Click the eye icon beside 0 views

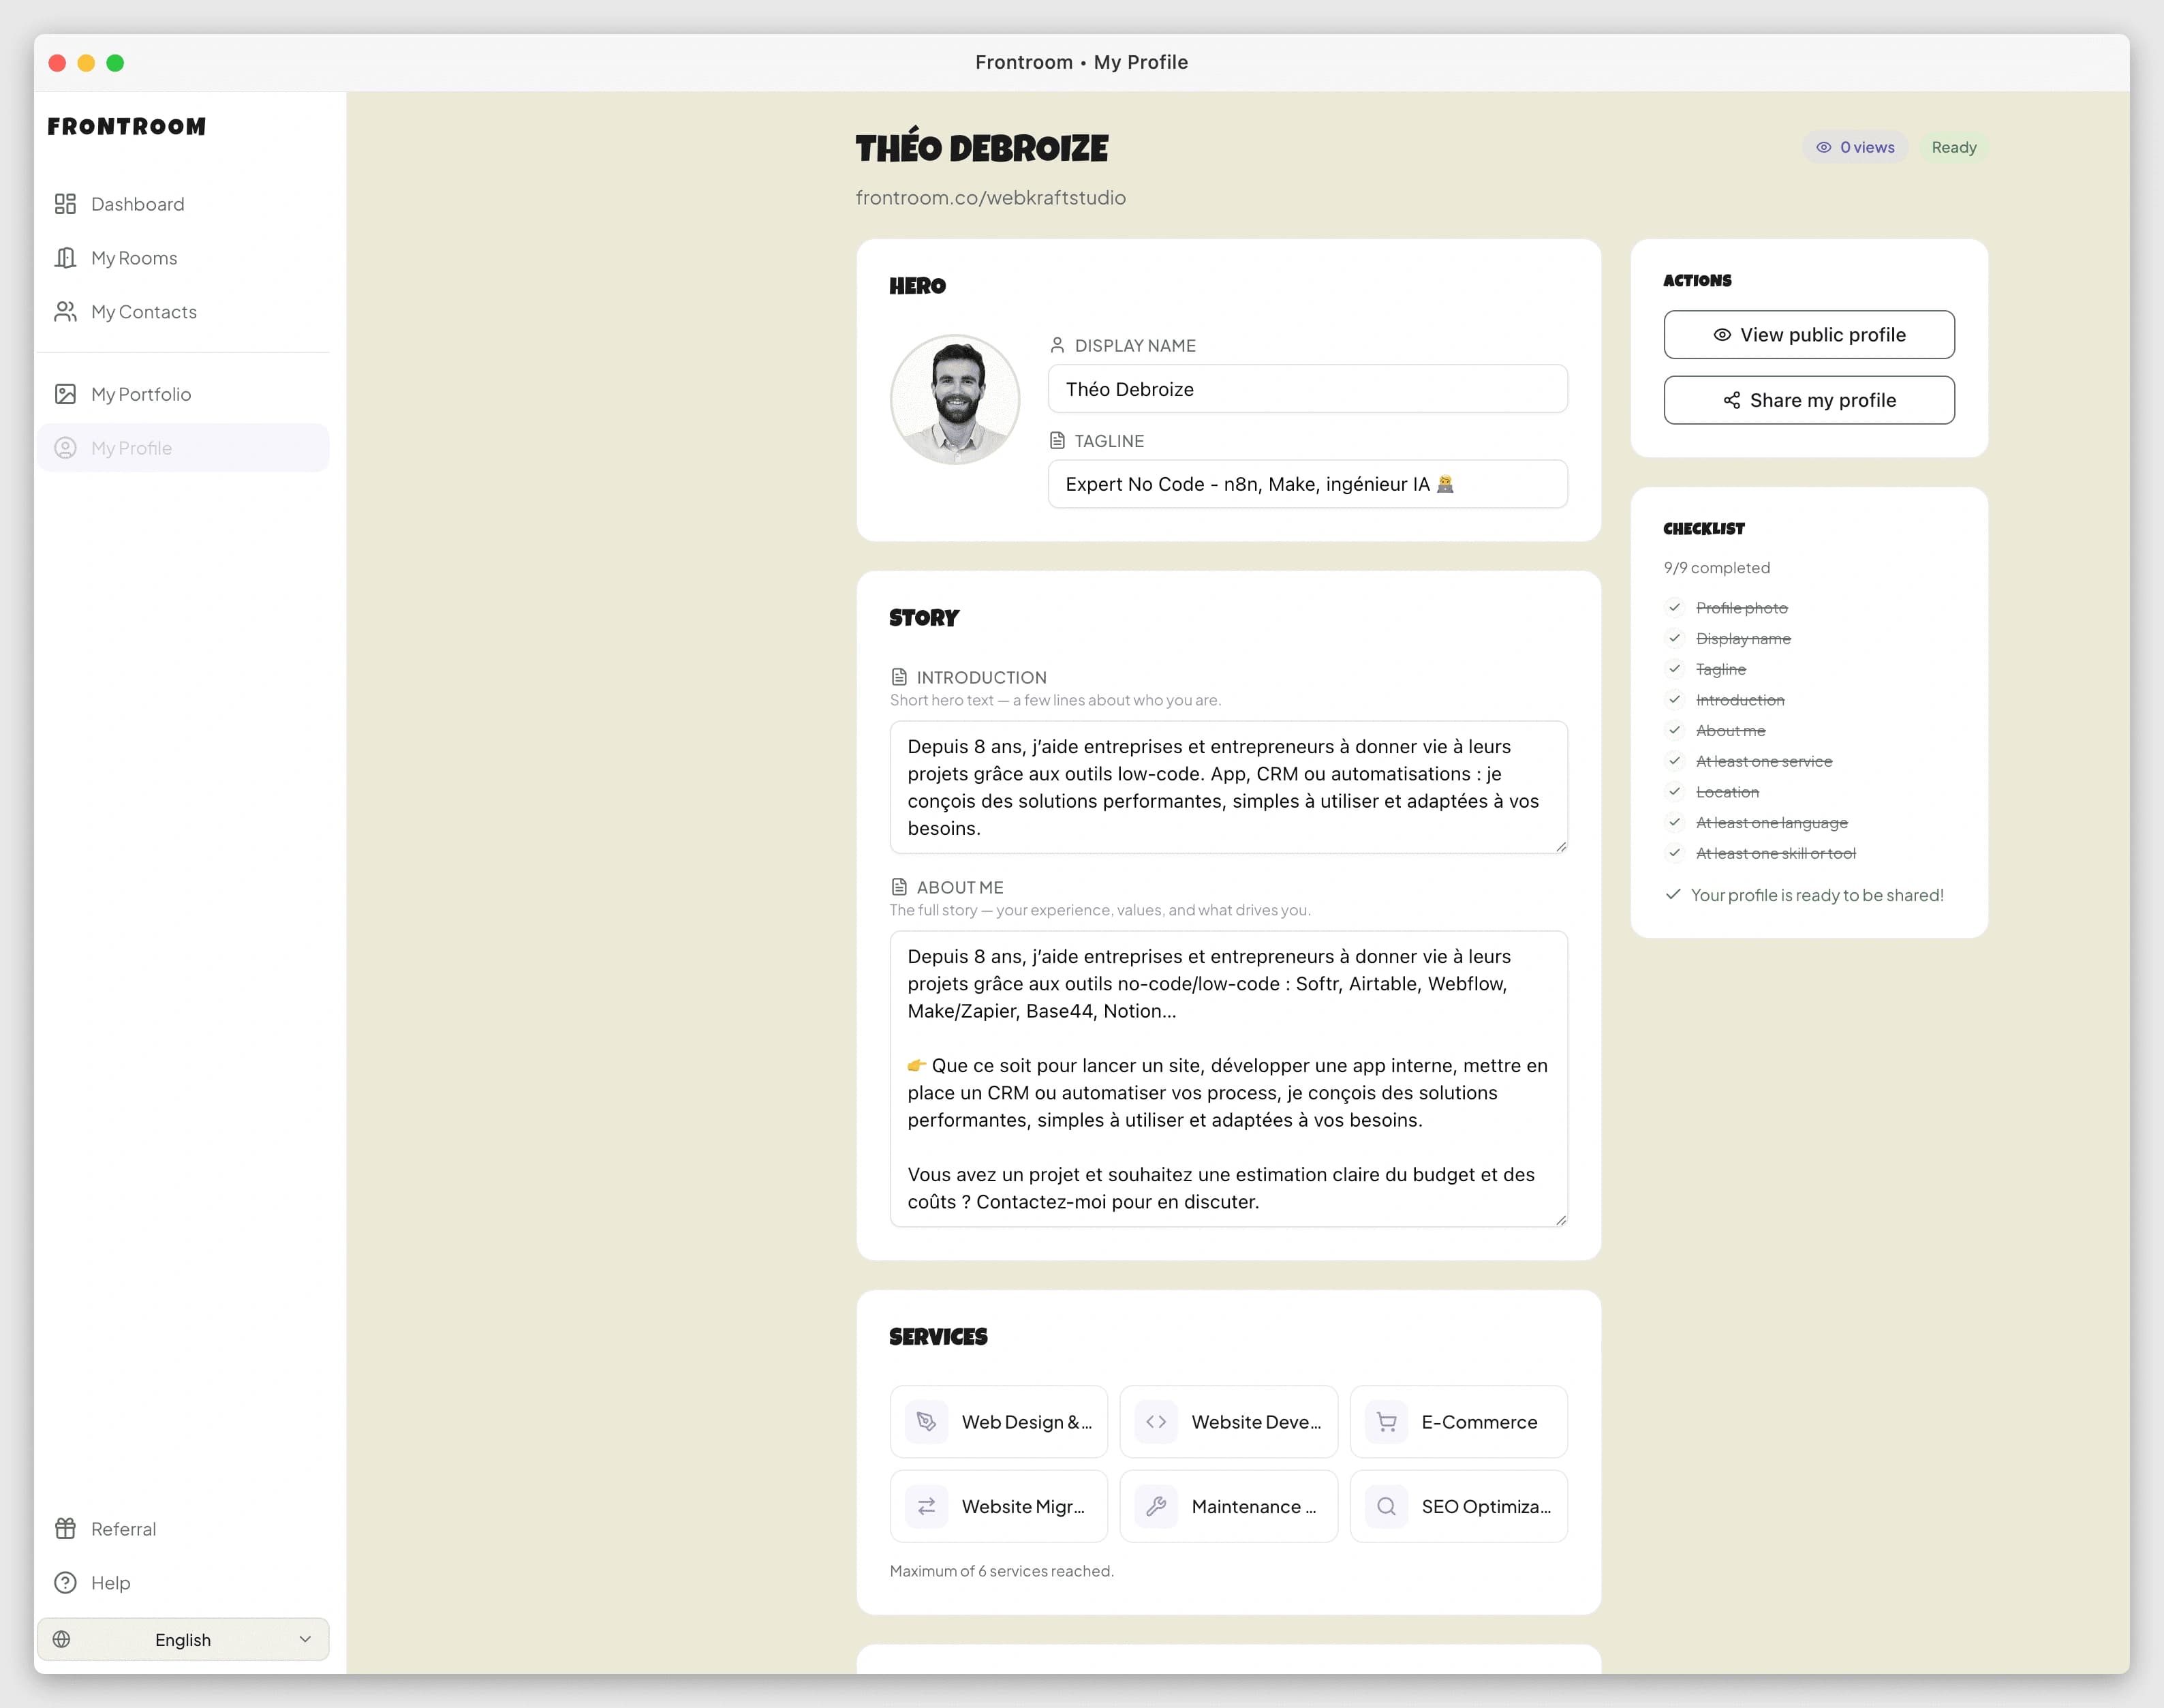1824,147
